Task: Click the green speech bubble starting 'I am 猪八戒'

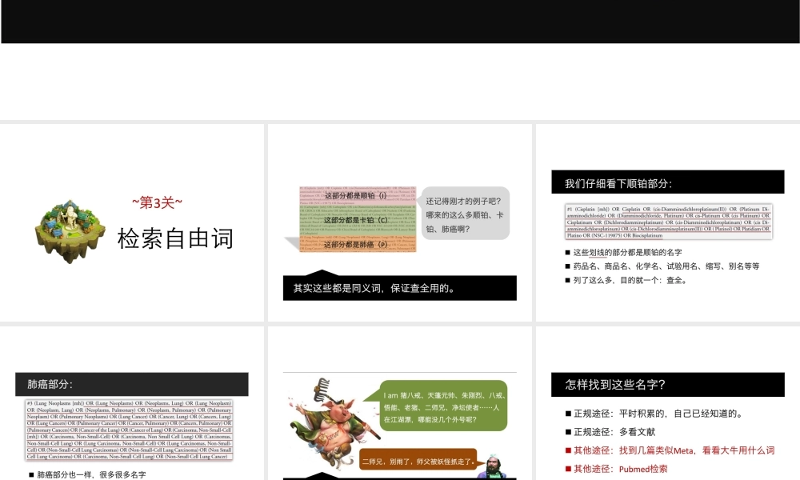Action: pyautogui.click(x=444, y=406)
